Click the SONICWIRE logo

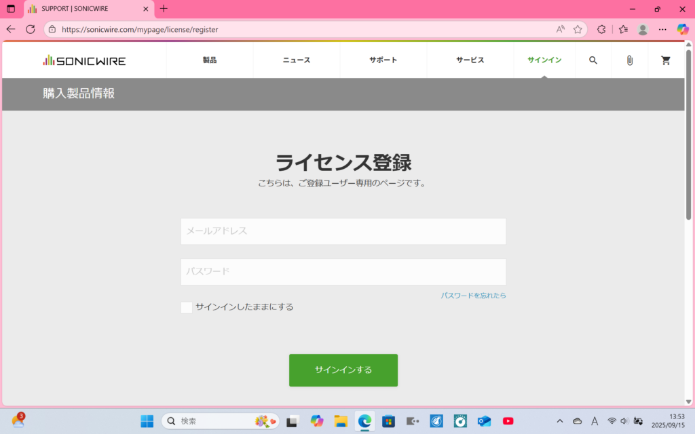pyautogui.click(x=84, y=60)
